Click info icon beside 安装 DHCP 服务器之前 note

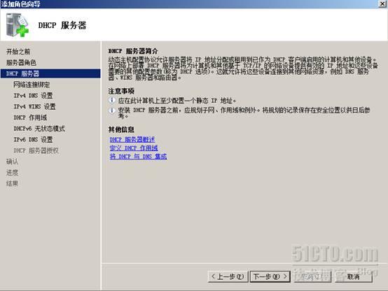click(x=112, y=111)
